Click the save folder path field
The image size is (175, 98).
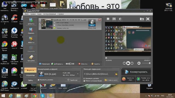click(99, 74)
